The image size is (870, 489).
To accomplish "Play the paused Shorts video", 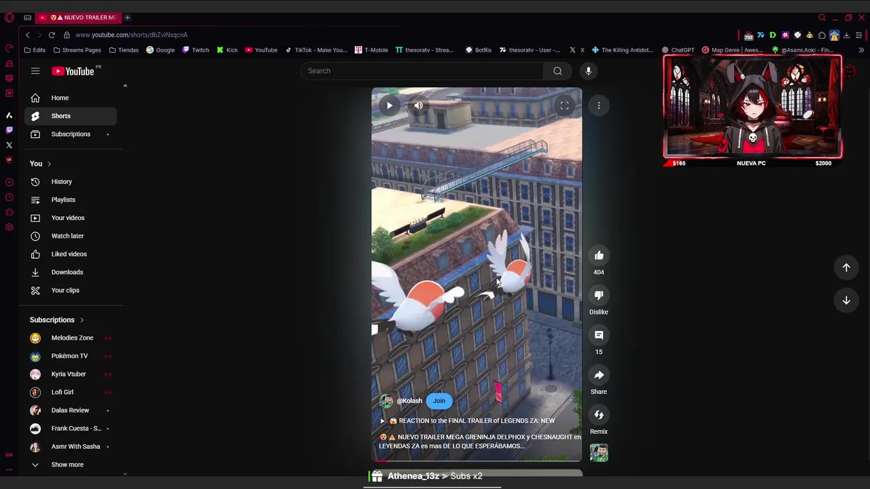I will (389, 105).
